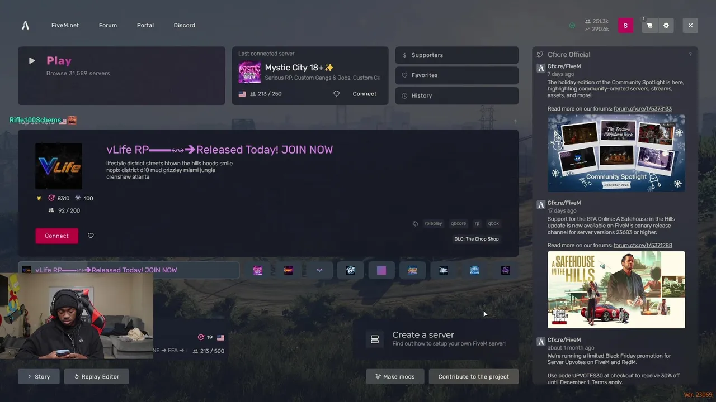Screen dimensions: 716x402
Task: Open the Community Spotlight image
Action: [616, 153]
